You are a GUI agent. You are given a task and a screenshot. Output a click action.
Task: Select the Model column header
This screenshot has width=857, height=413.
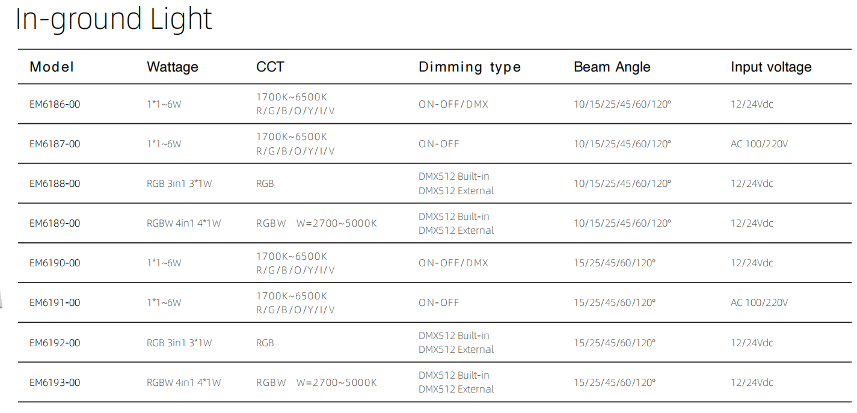click(52, 67)
